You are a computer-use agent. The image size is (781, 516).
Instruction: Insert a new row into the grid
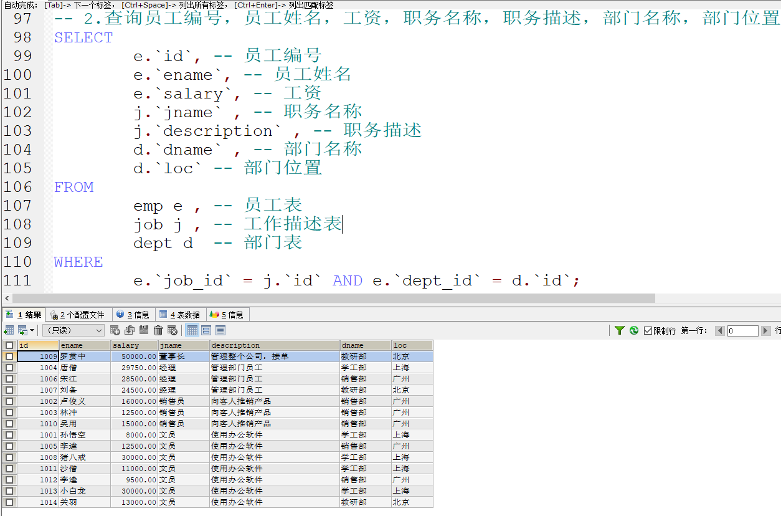coord(115,330)
